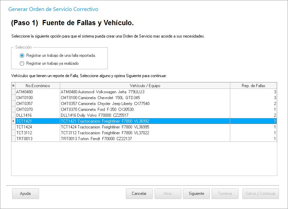Image resolution: width=288 pixels, height=209 pixels.
Task: Select 'Registrar un trabajo ya realizado' option
Action: [x=22, y=63]
